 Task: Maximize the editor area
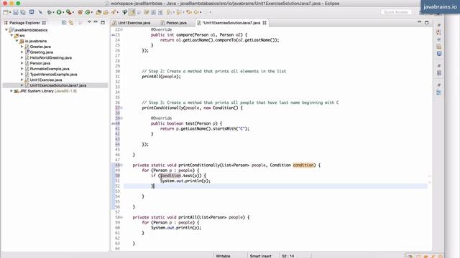(x=426, y=22)
